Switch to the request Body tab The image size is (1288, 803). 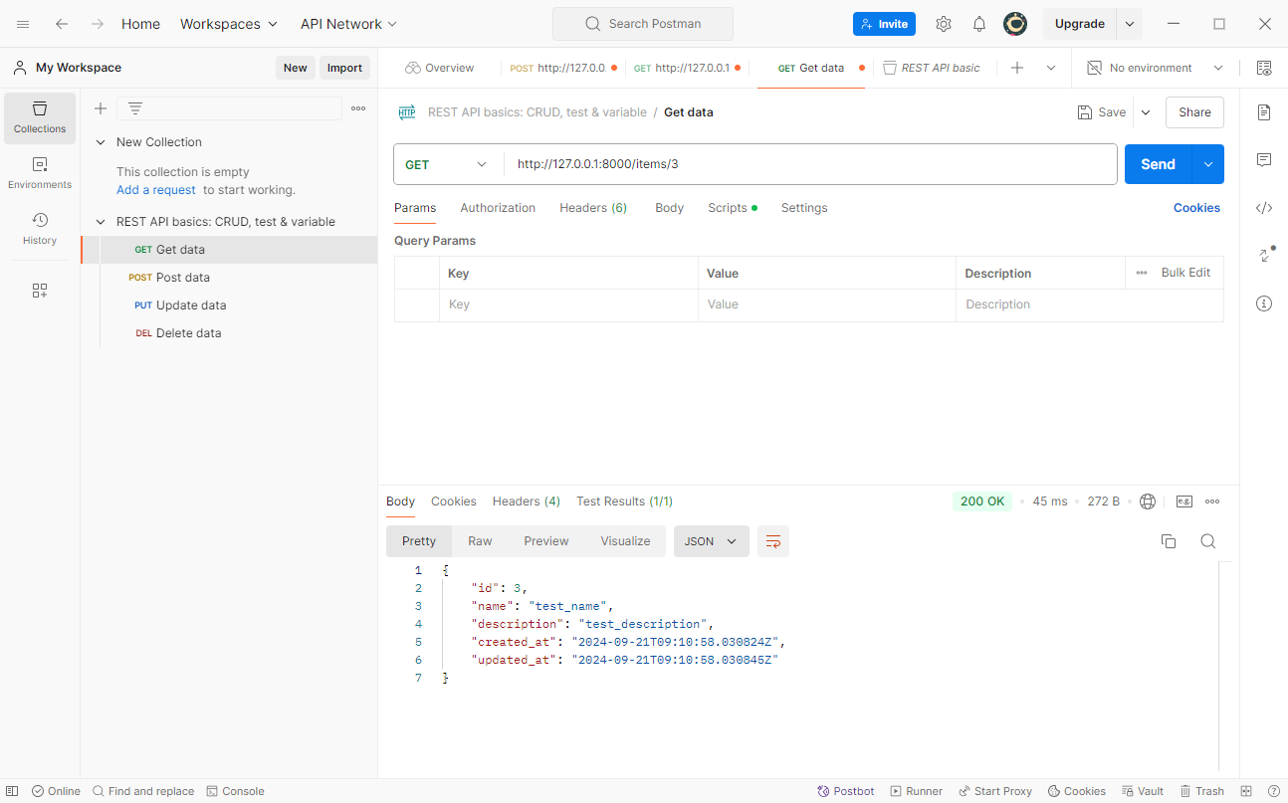pos(669,208)
